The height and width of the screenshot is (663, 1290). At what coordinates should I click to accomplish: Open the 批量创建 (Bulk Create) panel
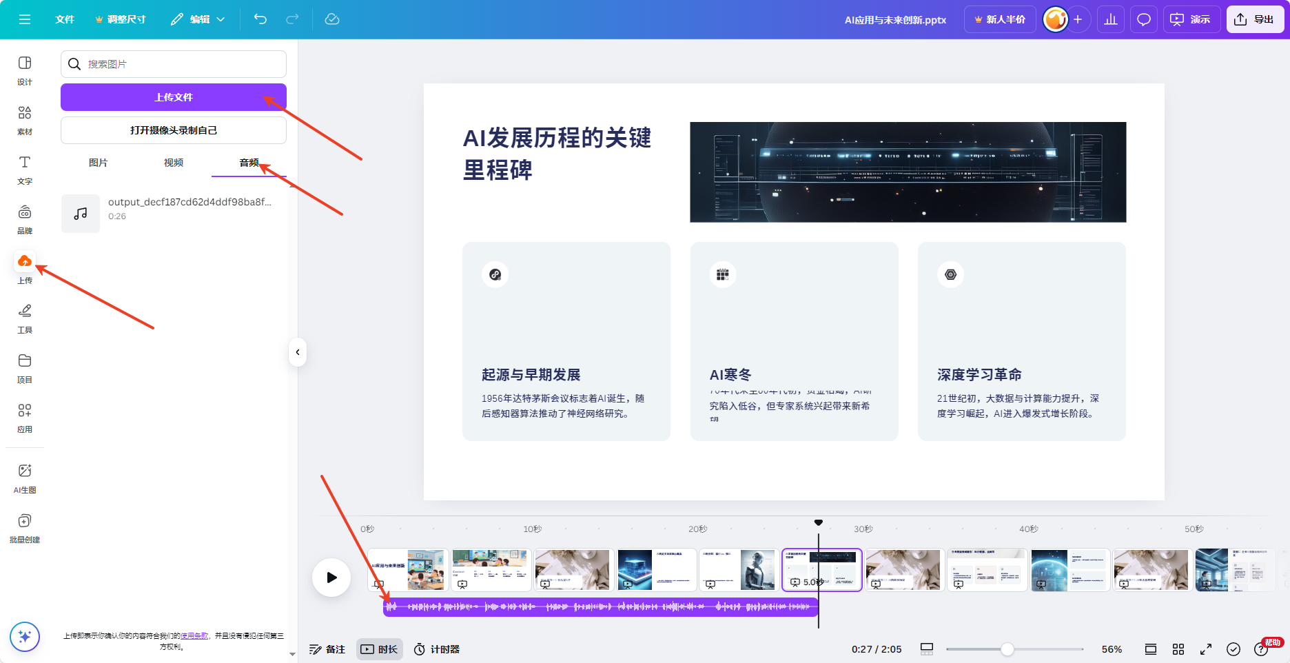click(25, 526)
